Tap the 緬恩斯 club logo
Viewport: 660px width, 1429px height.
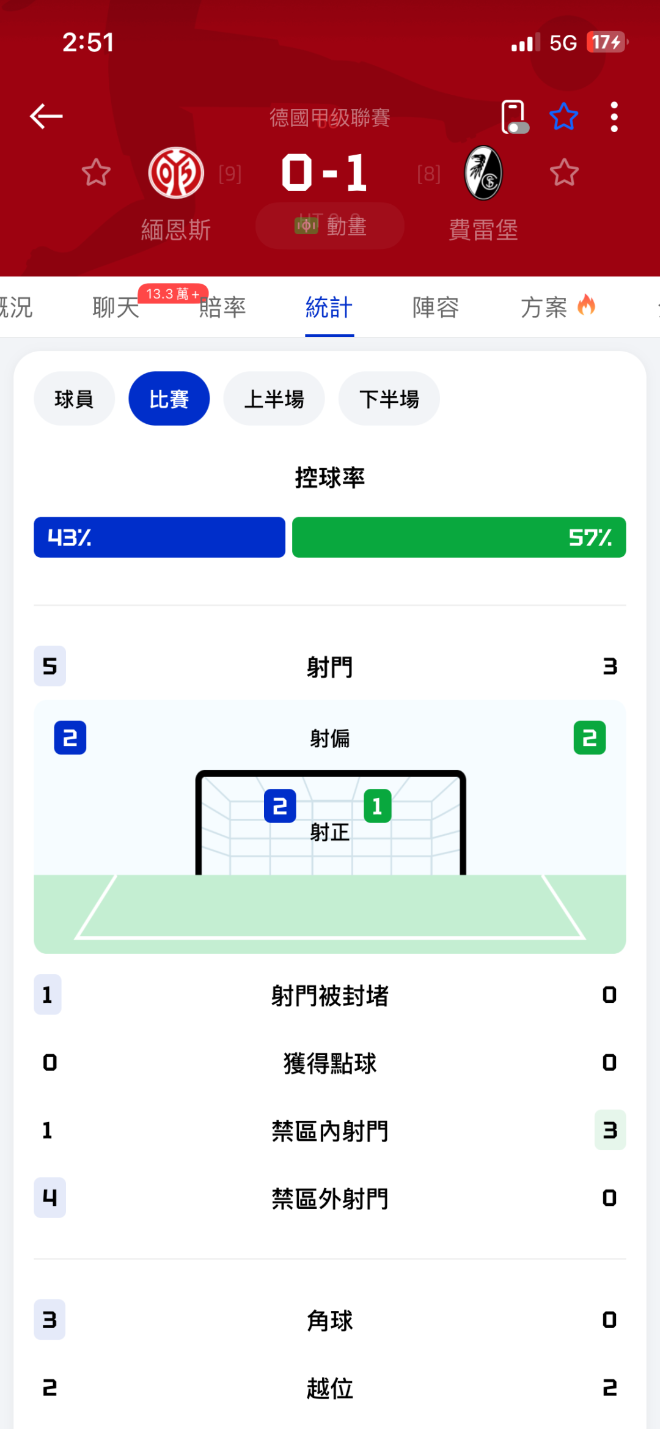(176, 173)
